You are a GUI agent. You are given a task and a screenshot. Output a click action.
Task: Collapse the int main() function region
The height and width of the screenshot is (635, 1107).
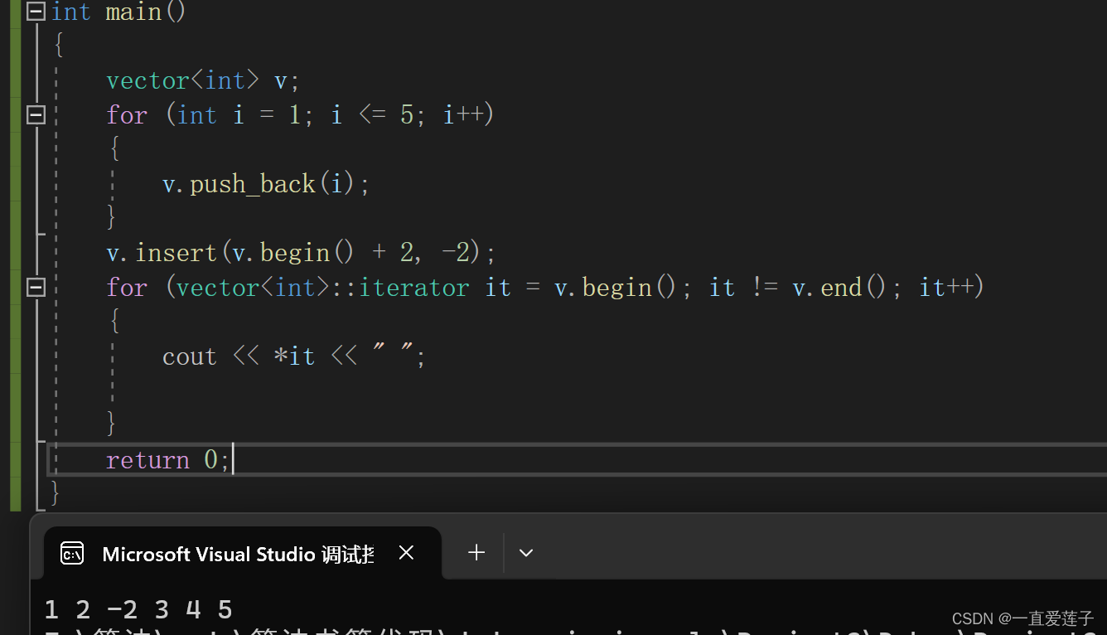[35, 12]
